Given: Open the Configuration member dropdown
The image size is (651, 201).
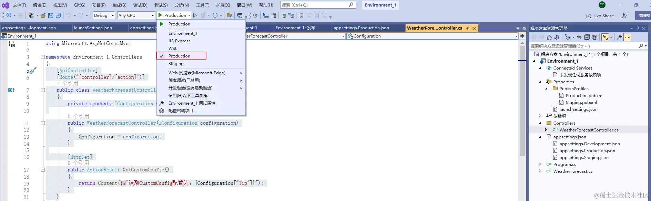Looking at the screenshot, I should pyautogui.click(x=432, y=36).
